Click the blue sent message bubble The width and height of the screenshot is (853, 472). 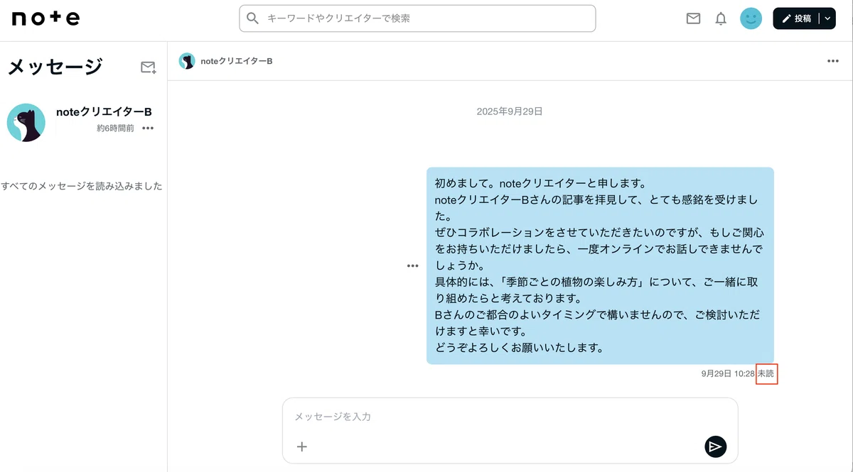[x=600, y=265]
